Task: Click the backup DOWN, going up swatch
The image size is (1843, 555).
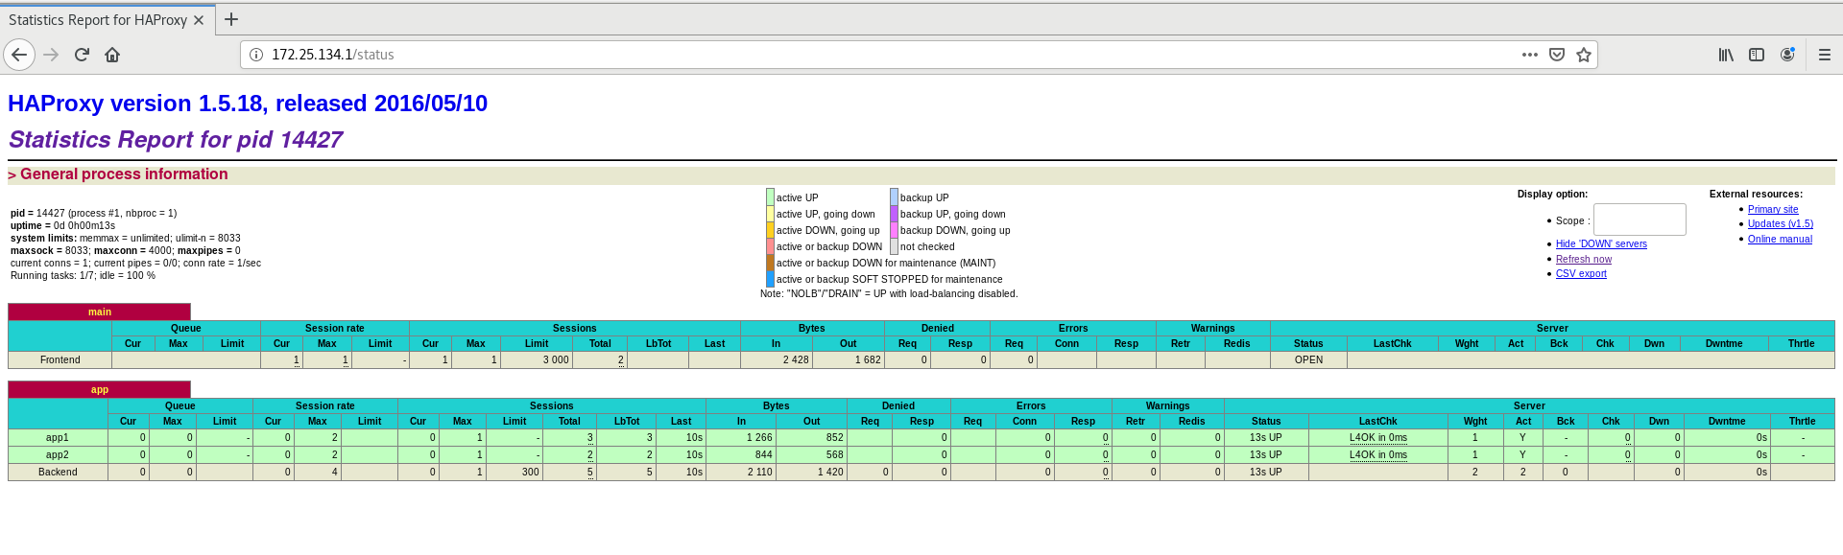Action: point(894,230)
